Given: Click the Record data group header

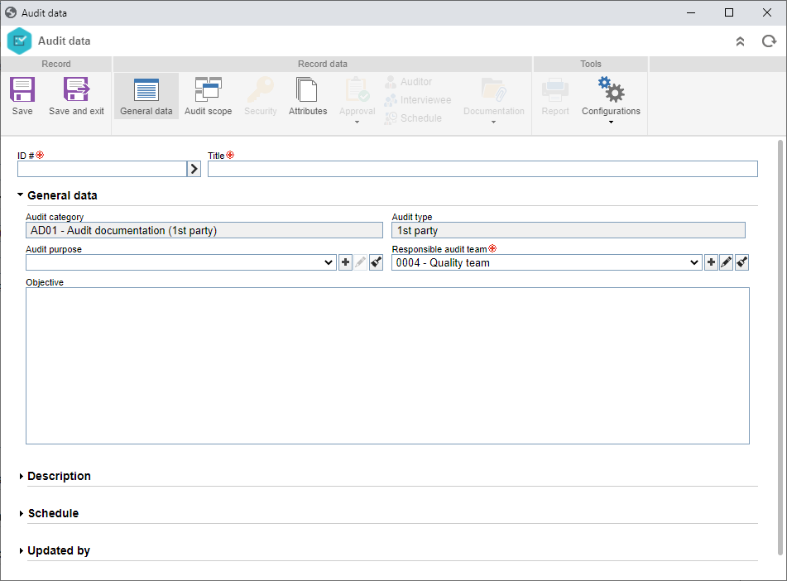Looking at the screenshot, I should (x=322, y=64).
